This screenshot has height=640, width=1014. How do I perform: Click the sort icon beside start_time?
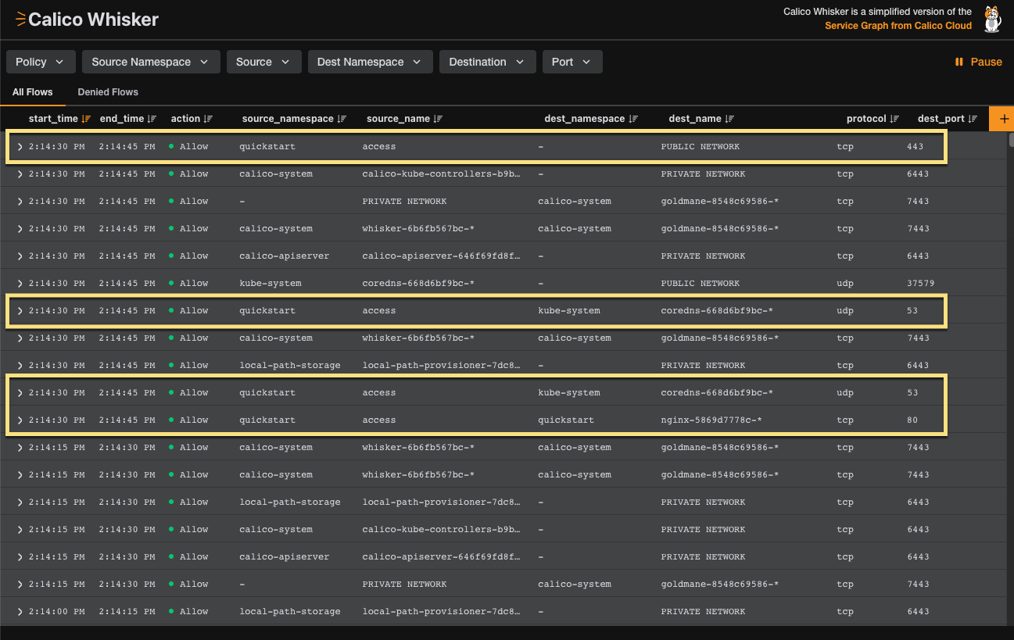(86, 119)
